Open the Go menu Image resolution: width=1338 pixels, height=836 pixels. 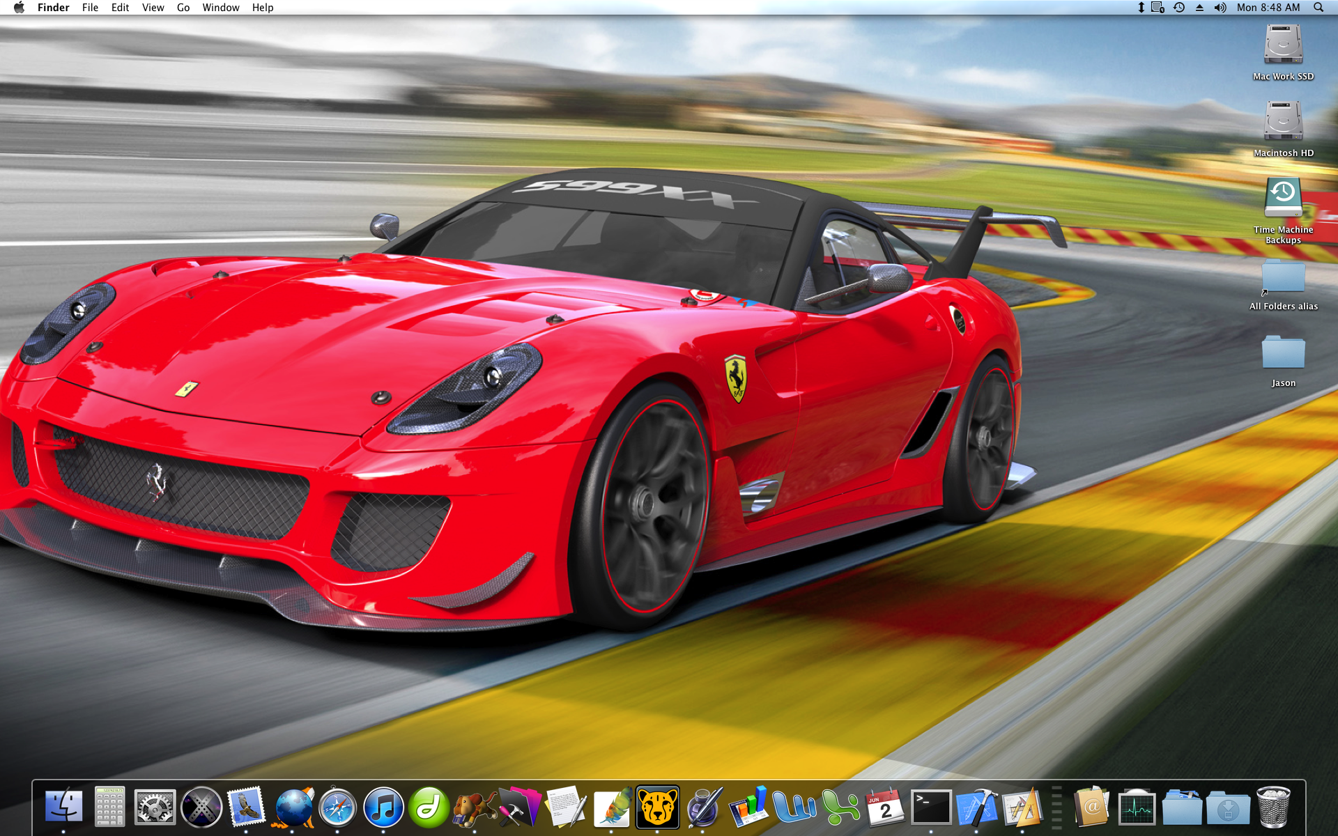pyautogui.click(x=183, y=8)
